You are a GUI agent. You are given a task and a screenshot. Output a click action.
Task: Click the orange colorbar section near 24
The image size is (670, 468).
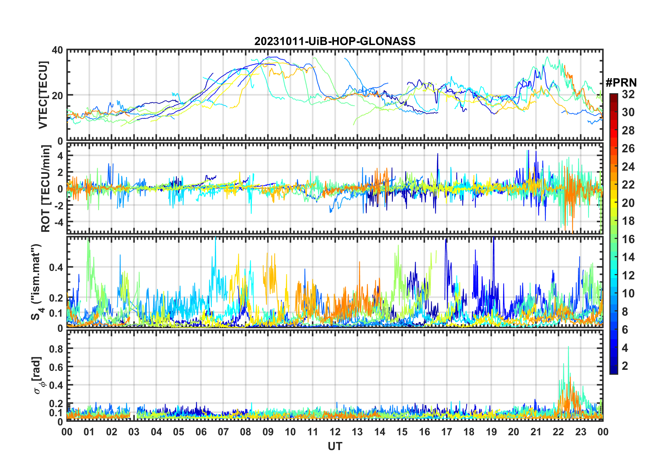pyautogui.click(x=614, y=166)
